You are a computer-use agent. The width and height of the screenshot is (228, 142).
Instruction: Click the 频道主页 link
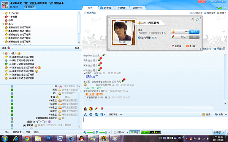[x=219, y=49]
